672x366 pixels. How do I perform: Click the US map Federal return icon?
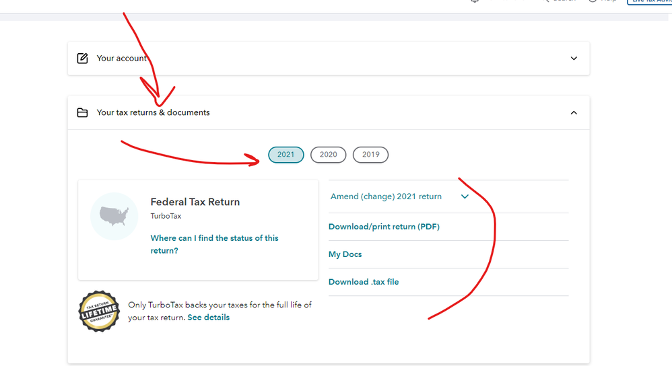(114, 216)
